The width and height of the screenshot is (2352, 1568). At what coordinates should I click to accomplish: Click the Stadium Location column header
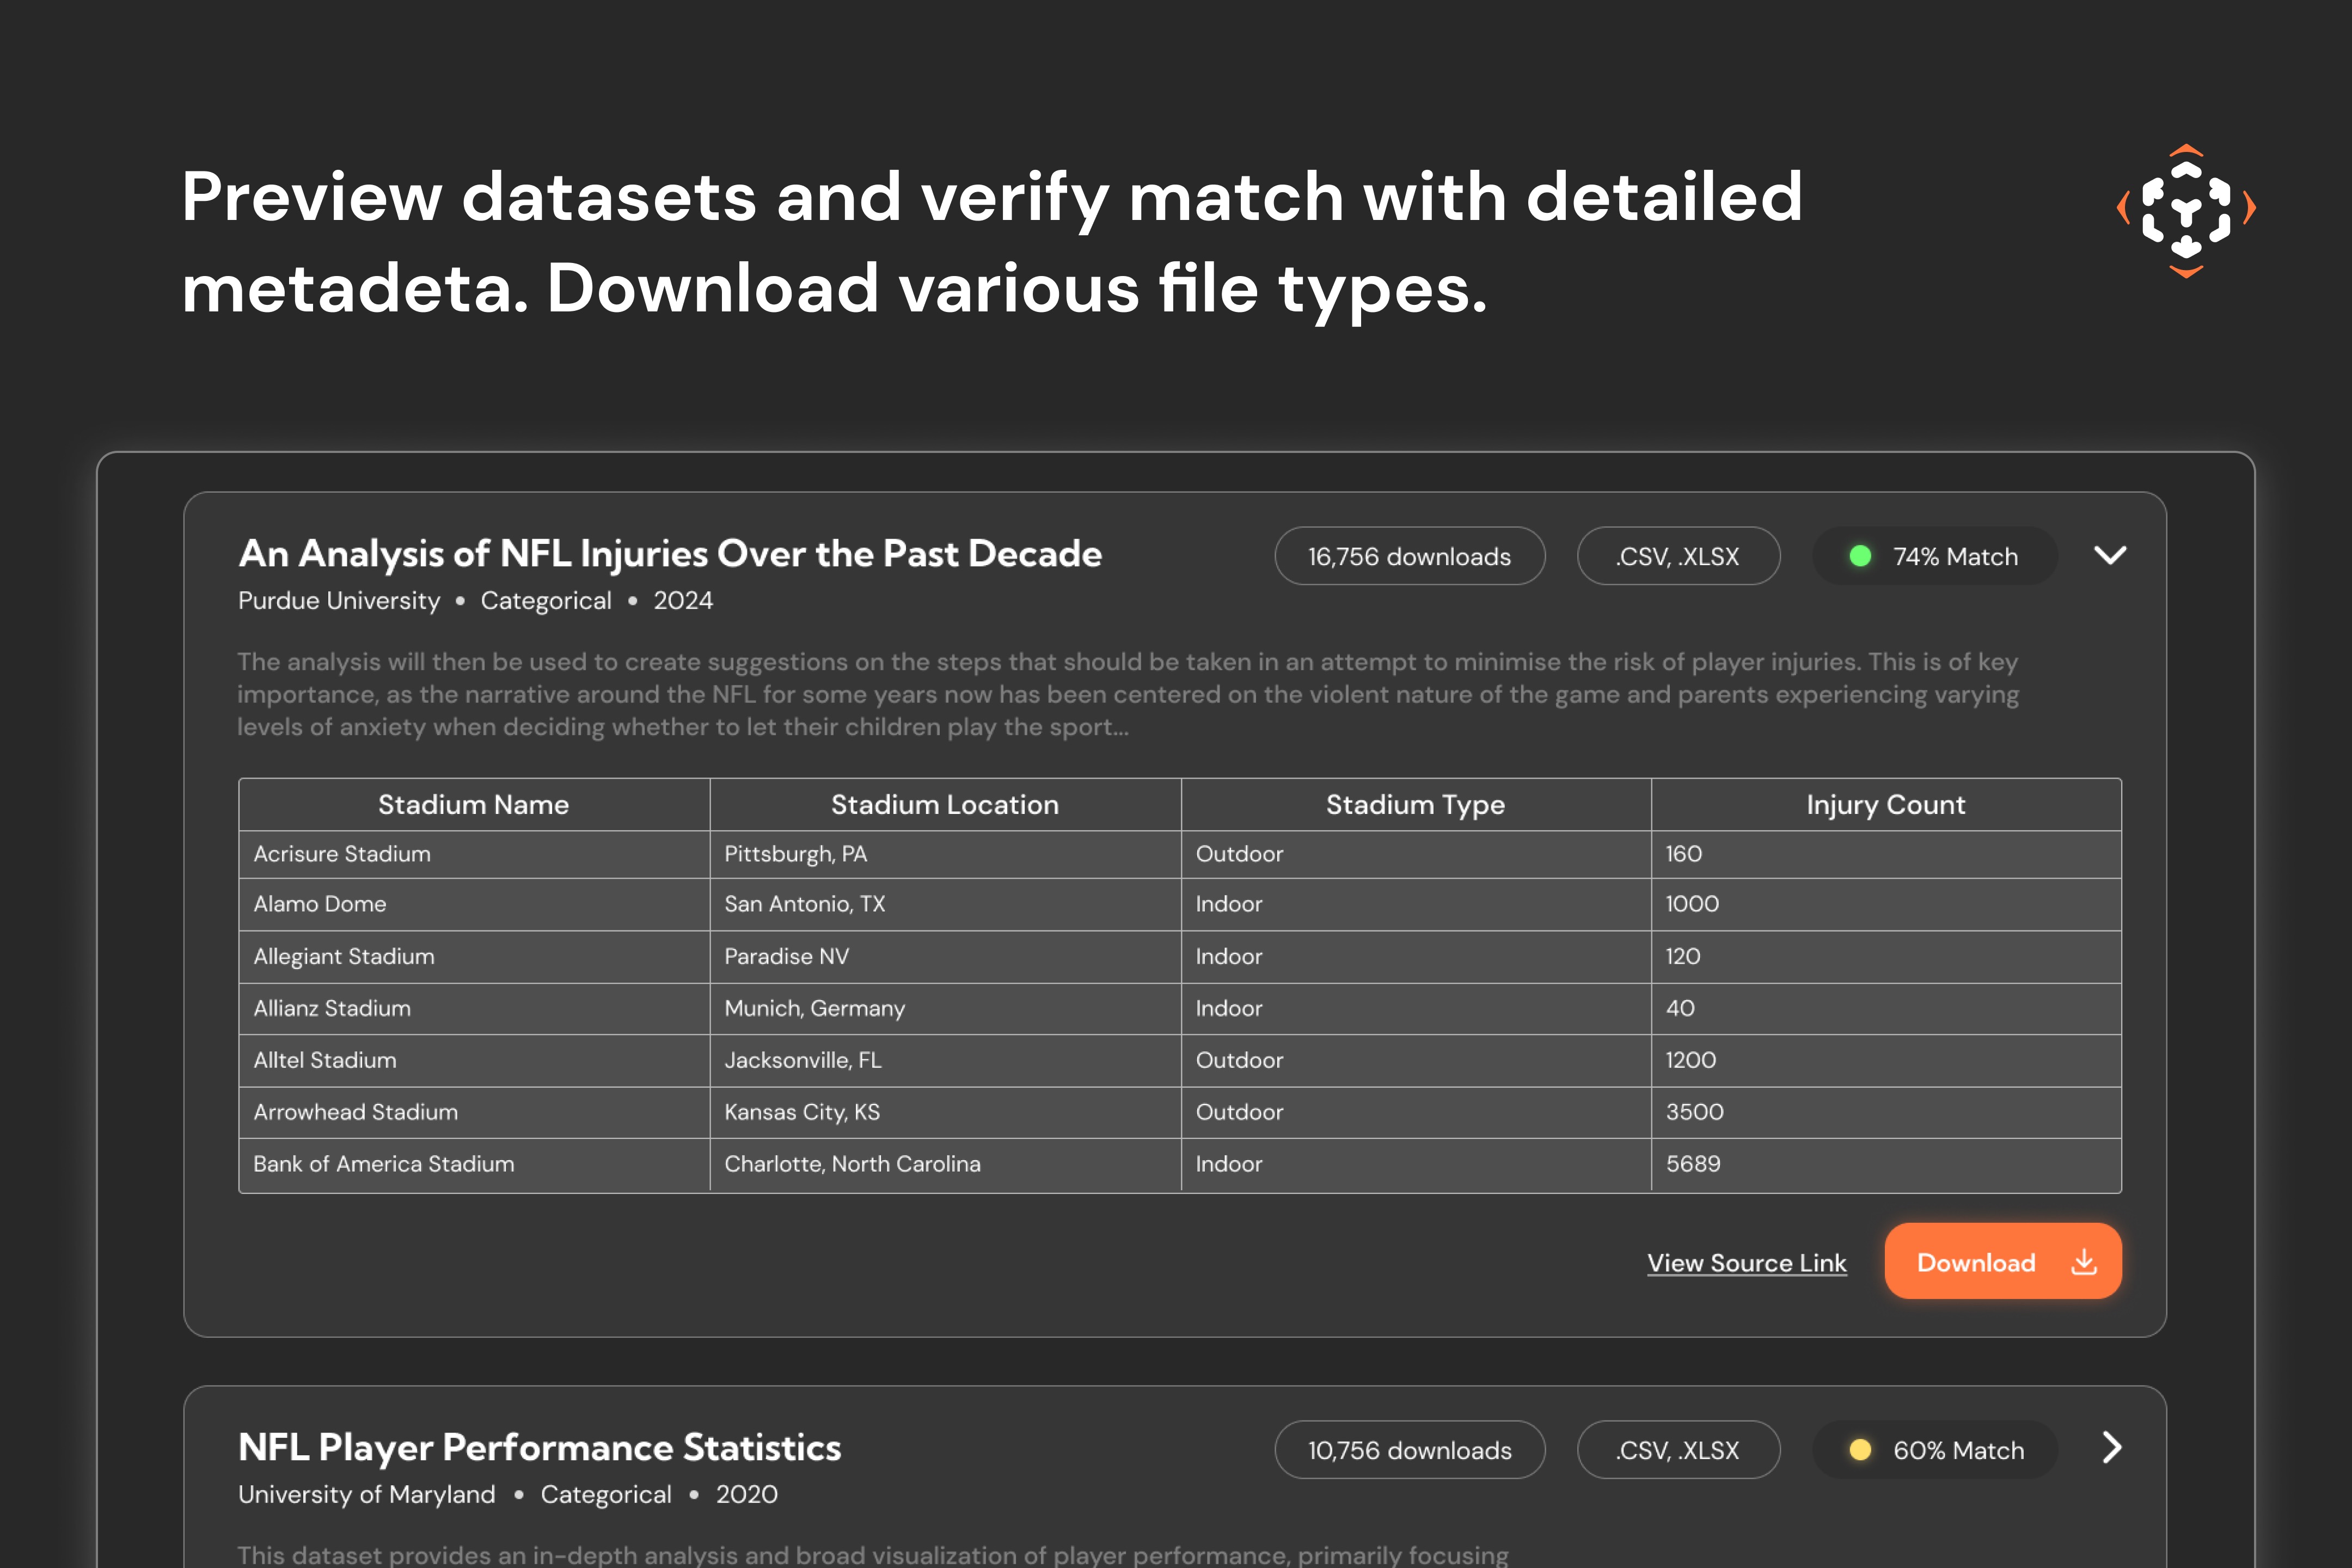pyautogui.click(x=944, y=805)
